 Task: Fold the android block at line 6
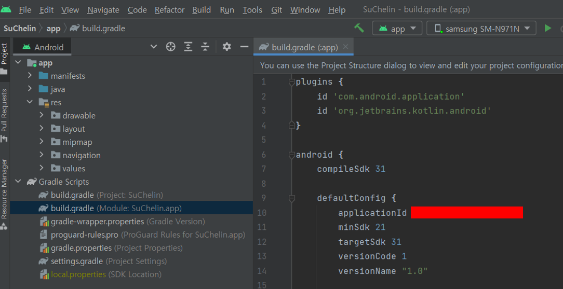point(291,155)
